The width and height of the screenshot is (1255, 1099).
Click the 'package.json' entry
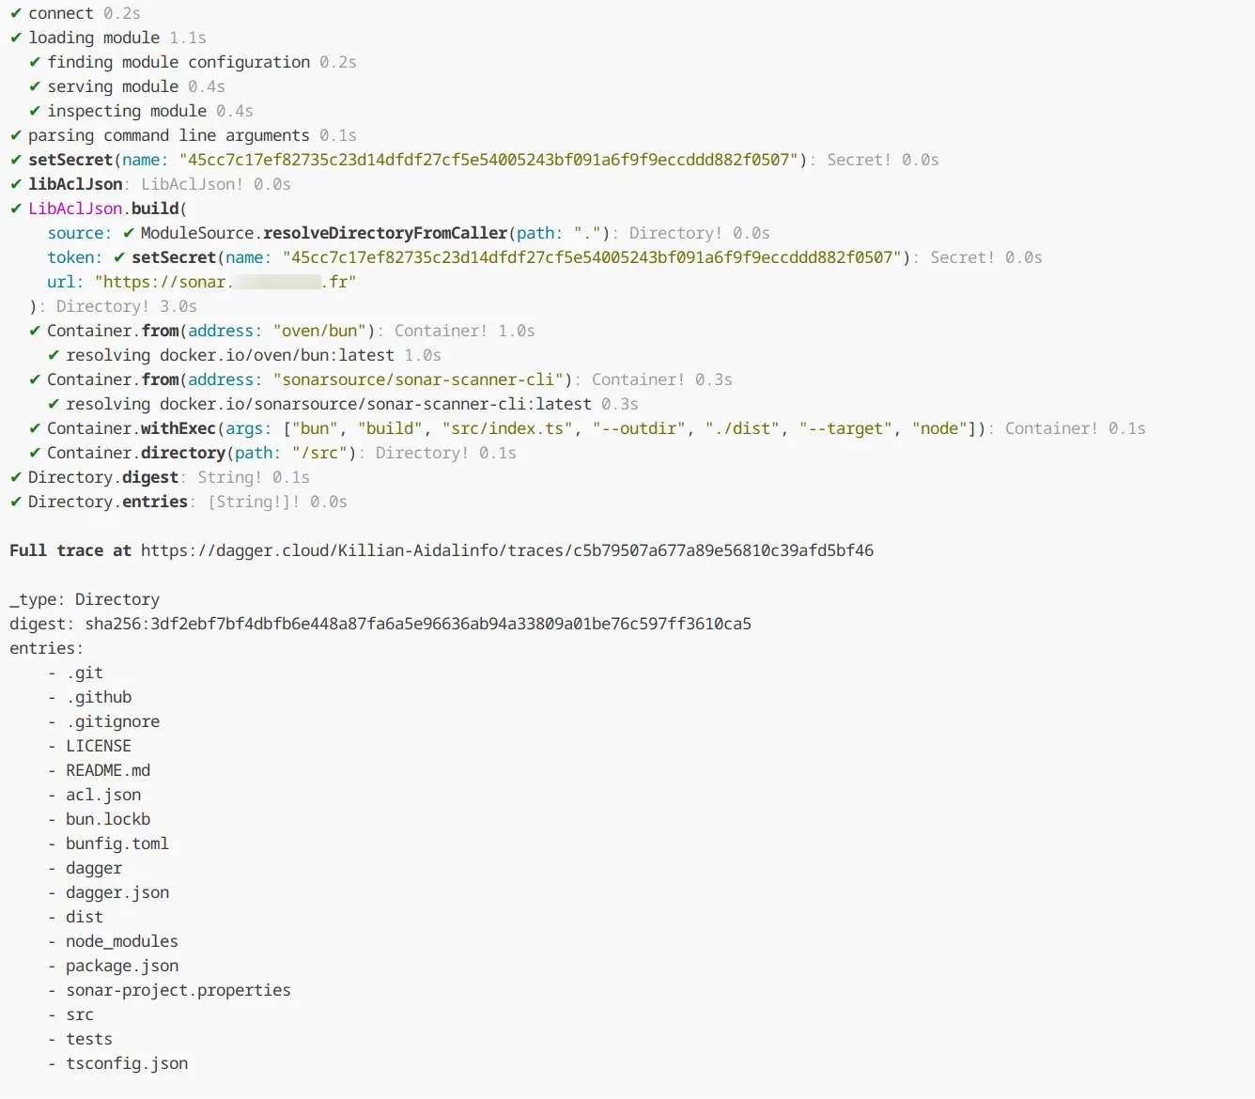122,966
